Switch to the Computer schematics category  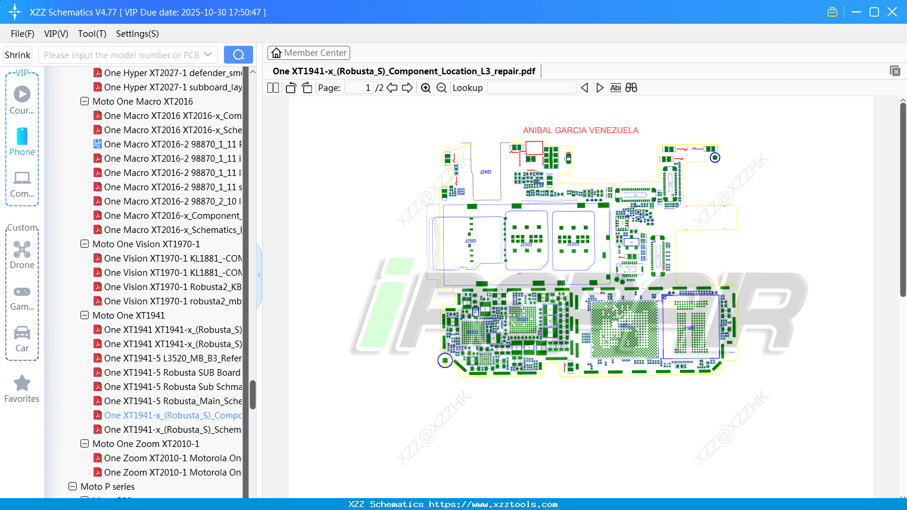click(x=22, y=180)
